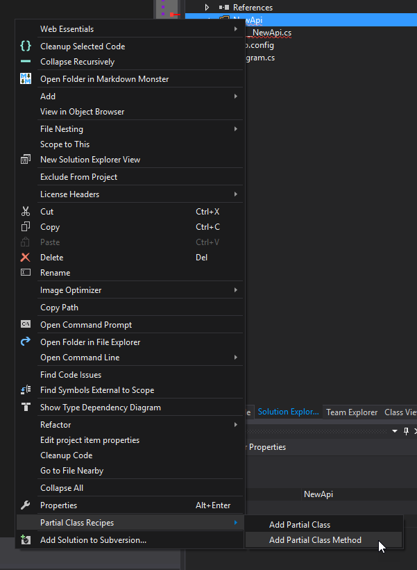The height and width of the screenshot is (570, 417).
Task: Click the red X Delete icon
Action: [26, 258]
